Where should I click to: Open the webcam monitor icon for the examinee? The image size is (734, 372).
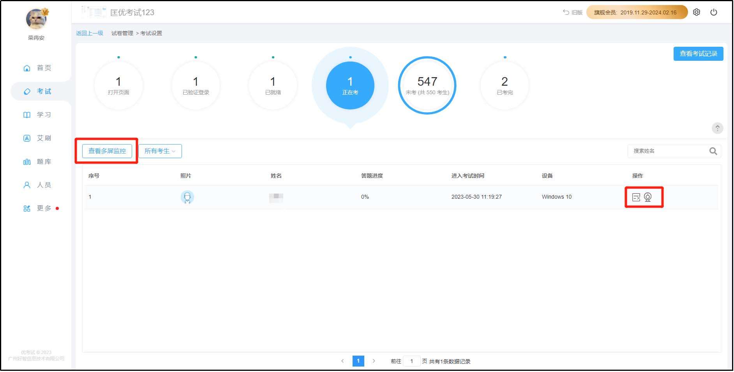648,197
